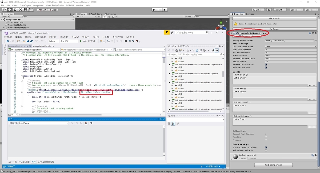The width and height of the screenshot is (320, 173).
Task: Select Unity's Hand tool
Action: (x=4, y=10)
